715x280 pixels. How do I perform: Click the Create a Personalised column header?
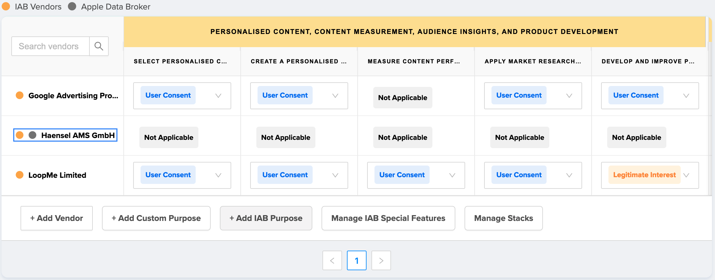(x=299, y=61)
